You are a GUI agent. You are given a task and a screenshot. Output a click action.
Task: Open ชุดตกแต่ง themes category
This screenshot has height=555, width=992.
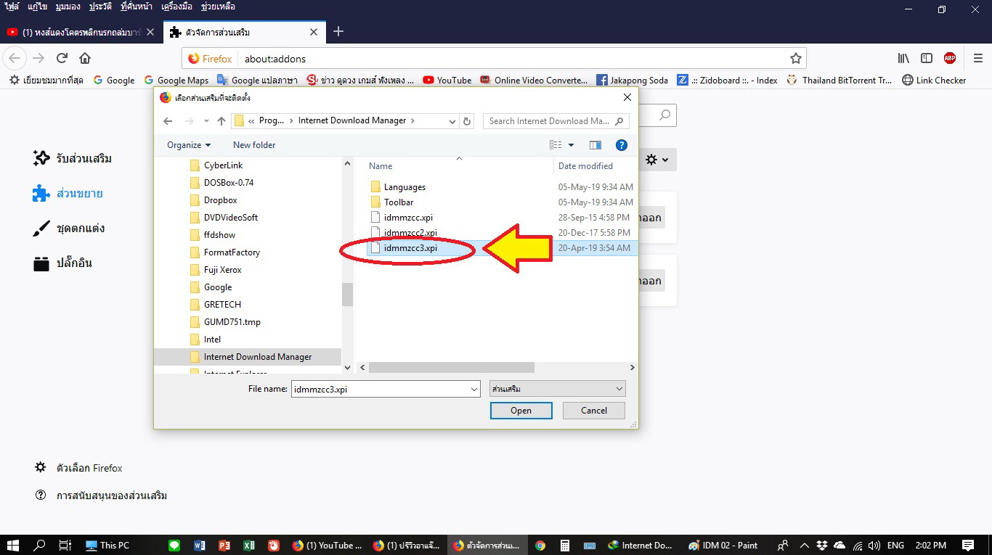[68, 229]
